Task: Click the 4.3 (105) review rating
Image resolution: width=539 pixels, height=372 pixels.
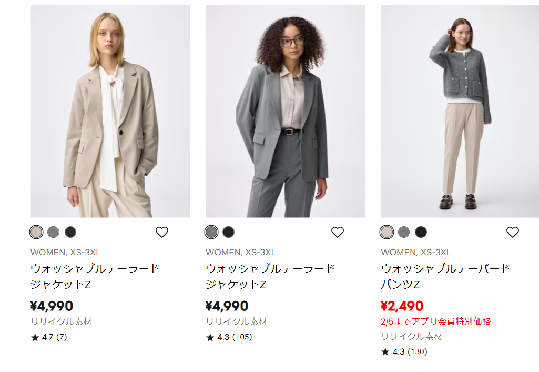Action: (x=229, y=337)
